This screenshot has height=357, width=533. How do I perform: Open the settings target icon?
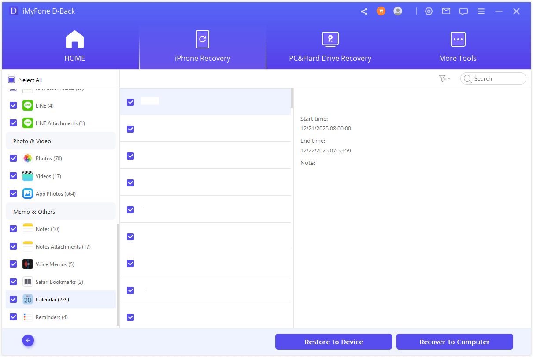coord(429,11)
